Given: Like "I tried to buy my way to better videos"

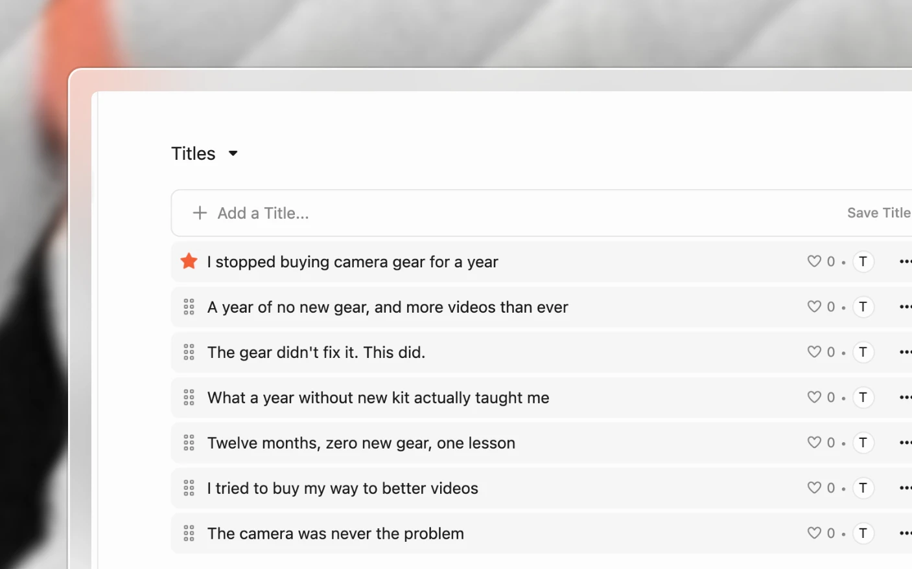Looking at the screenshot, I should tap(814, 488).
